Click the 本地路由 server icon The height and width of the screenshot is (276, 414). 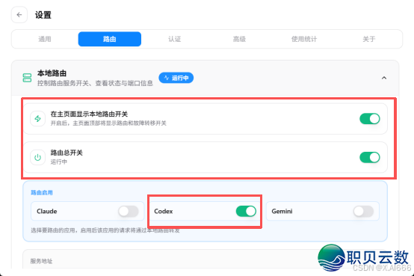point(27,78)
